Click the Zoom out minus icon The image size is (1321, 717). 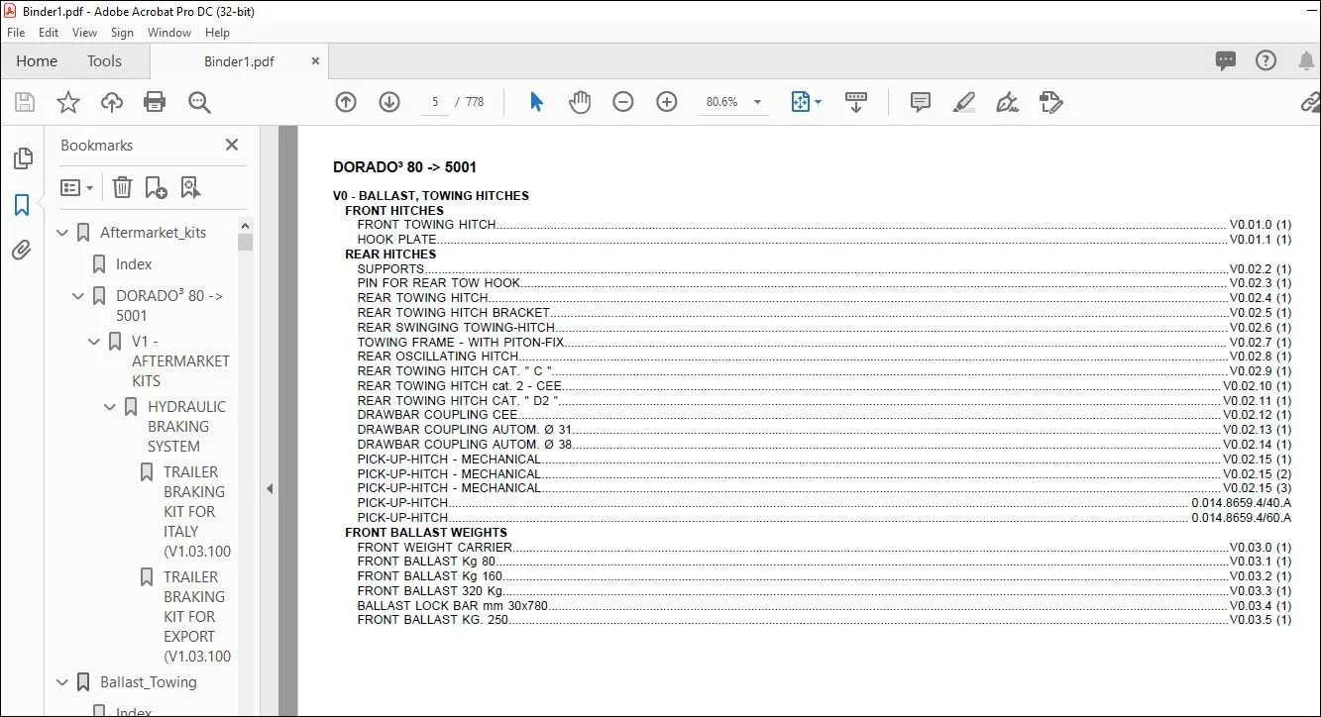[x=623, y=102]
